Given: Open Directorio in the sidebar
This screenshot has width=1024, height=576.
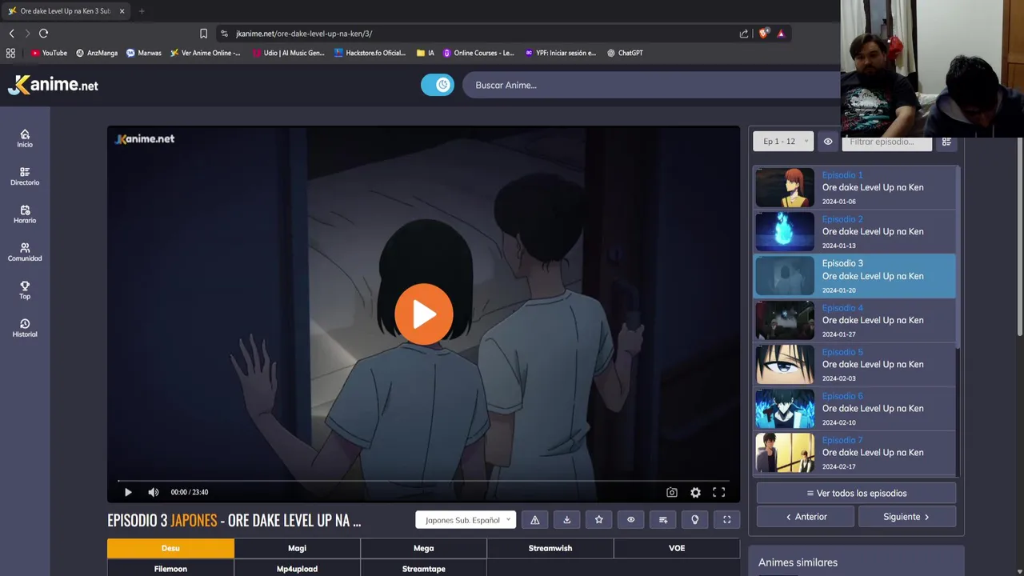Looking at the screenshot, I should coord(25,177).
